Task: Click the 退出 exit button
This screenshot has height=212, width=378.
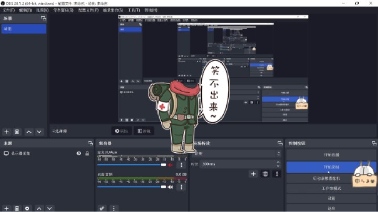Action: (x=331, y=208)
